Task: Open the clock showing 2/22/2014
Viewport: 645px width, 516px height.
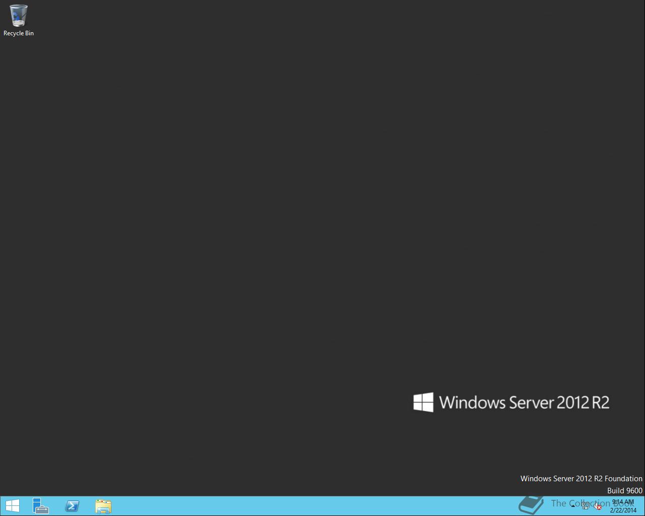Action: click(623, 506)
